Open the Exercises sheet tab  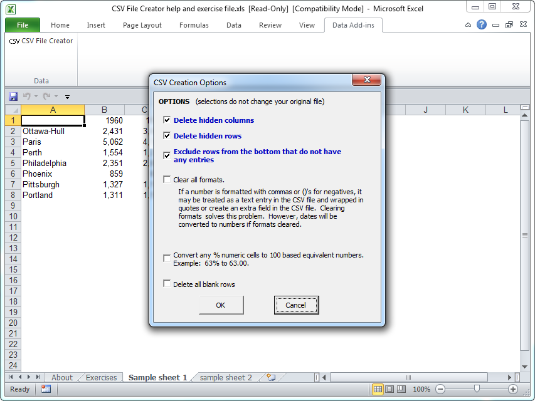(x=102, y=377)
